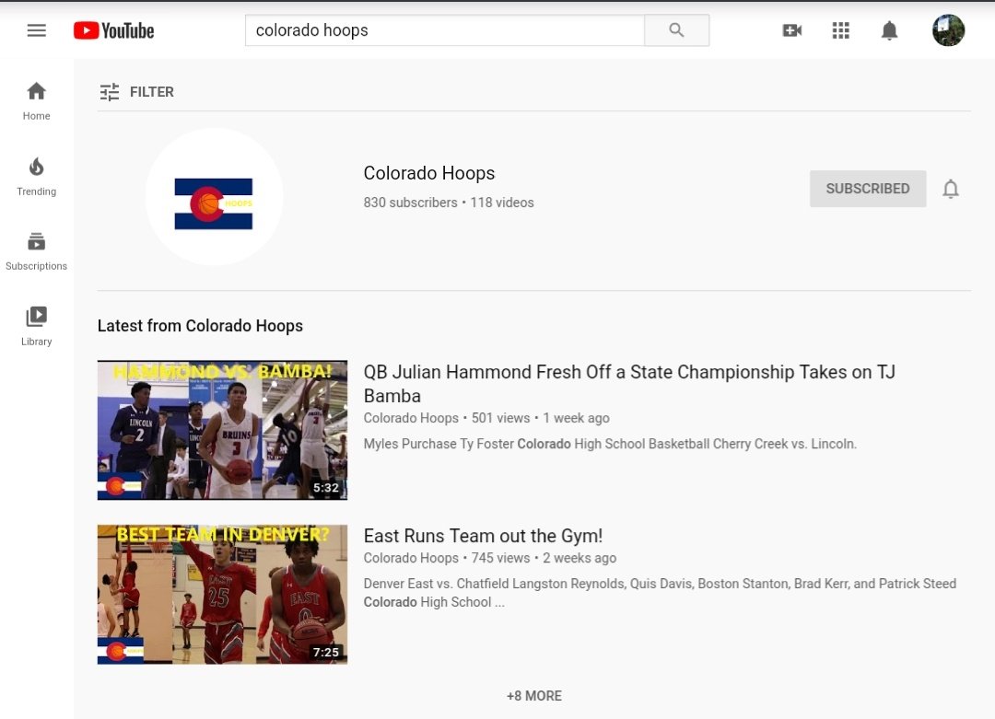Click 'Latest from Colorado Hoops' heading

click(x=200, y=326)
